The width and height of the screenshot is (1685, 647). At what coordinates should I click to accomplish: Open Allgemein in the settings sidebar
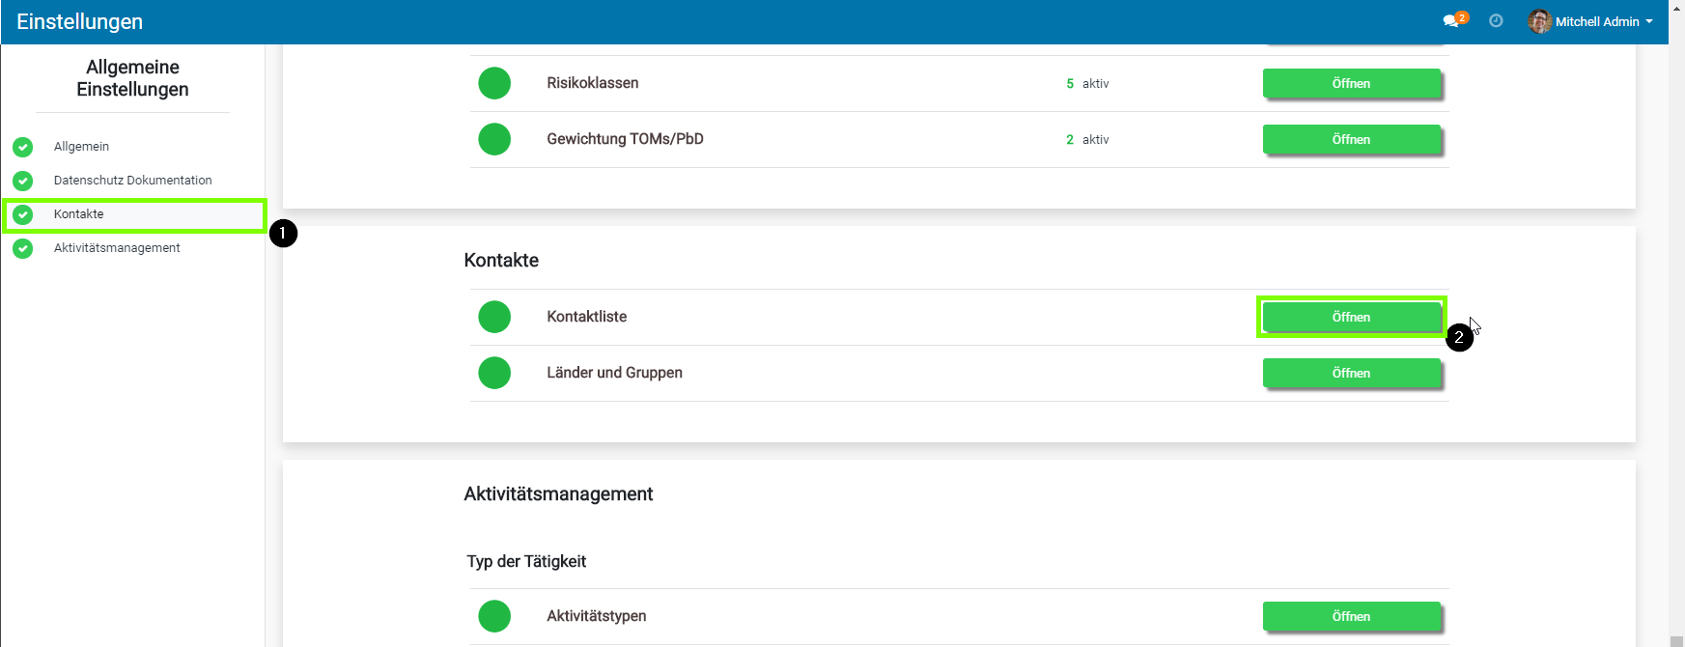click(81, 147)
